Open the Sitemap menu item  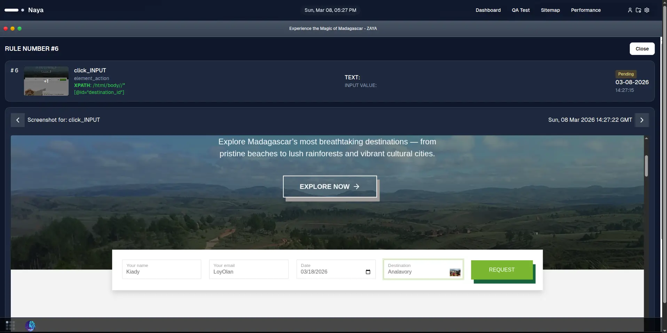tap(550, 10)
